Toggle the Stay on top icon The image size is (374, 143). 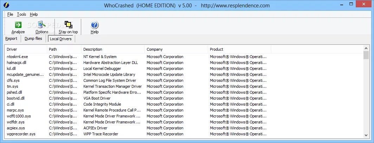click(x=68, y=25)
